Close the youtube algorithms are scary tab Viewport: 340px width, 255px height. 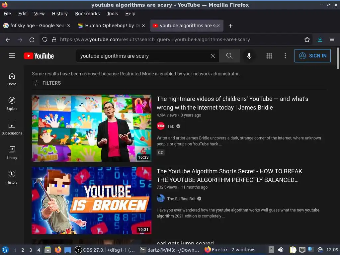point(218,26)
